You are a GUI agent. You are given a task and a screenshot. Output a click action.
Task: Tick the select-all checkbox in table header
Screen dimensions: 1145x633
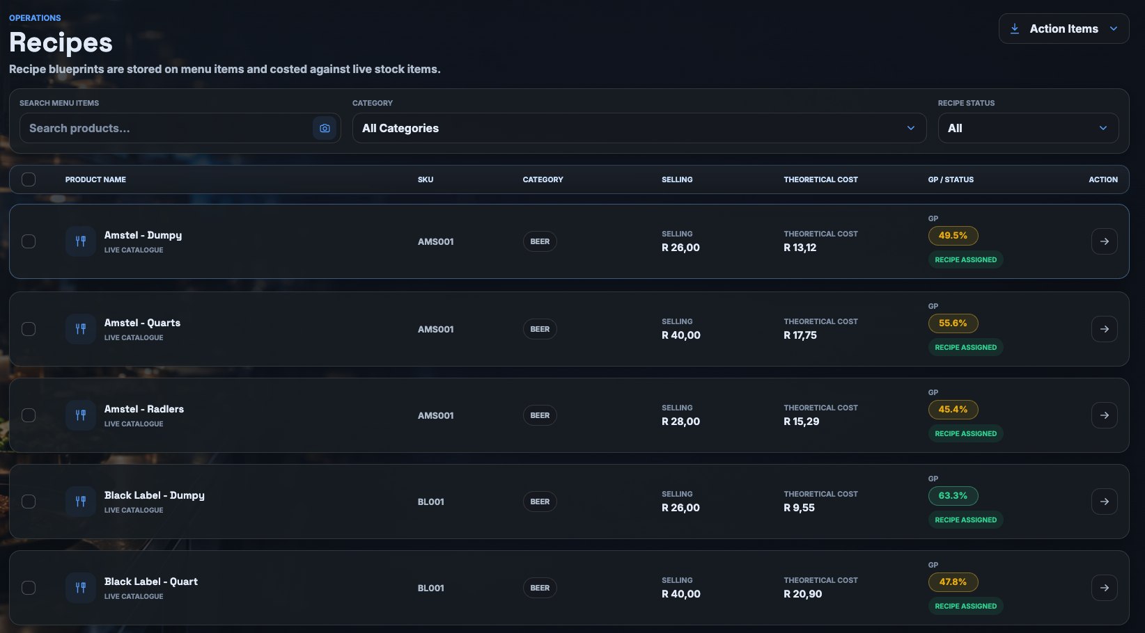coord(29,179)
